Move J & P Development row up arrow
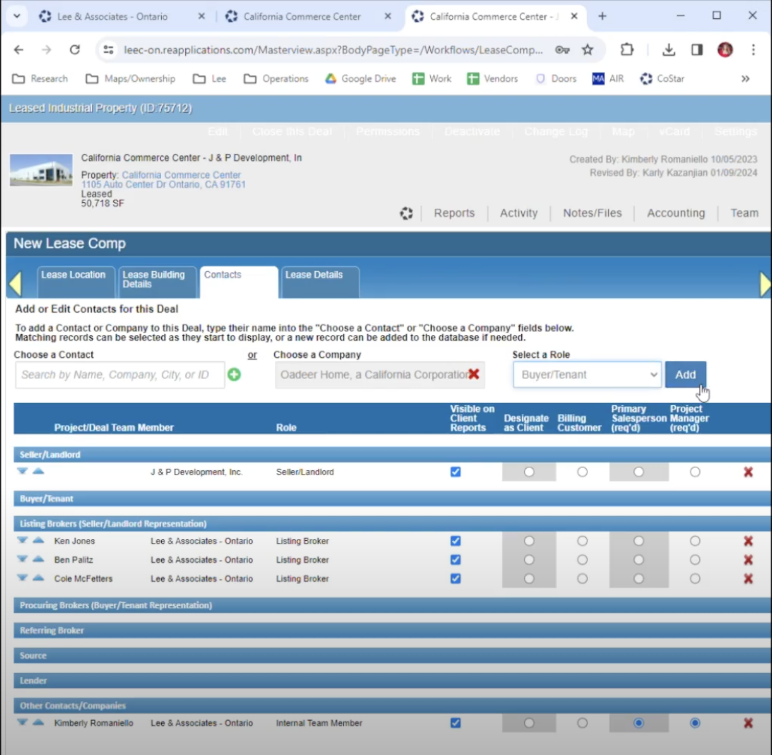772x755 pixels. 38,471
